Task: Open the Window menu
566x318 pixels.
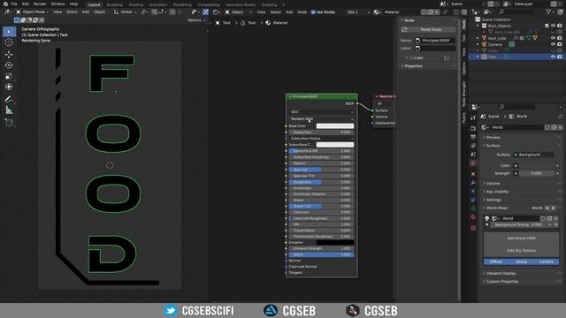Action: pos(57,4)
